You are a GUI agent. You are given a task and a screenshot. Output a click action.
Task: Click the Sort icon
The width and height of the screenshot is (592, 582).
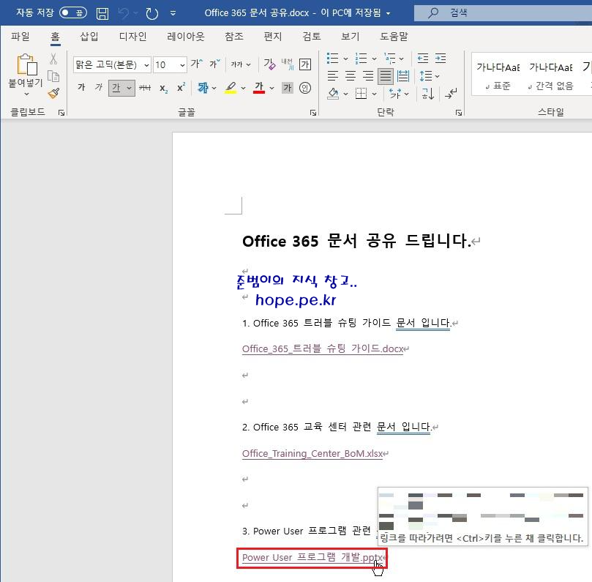[427, 93]
